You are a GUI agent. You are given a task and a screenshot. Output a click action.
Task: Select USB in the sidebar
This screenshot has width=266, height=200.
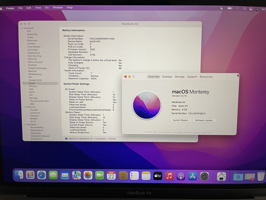click(x=32, y=104)
